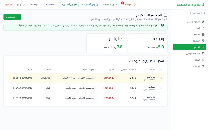Click the المتوقع / الفعلي column header
208x130 pixels.
[128, 70]
